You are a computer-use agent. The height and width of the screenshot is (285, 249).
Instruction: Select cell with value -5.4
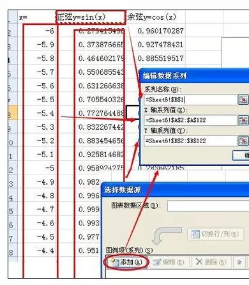[36, 113]
